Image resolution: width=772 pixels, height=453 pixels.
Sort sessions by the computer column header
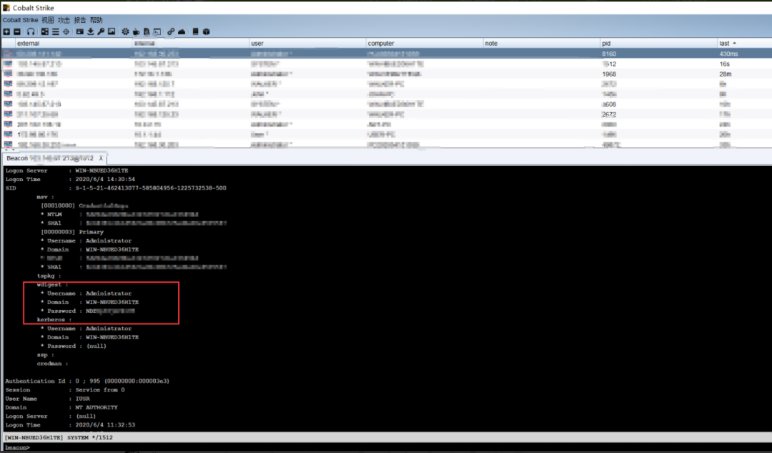coord(425,44)
